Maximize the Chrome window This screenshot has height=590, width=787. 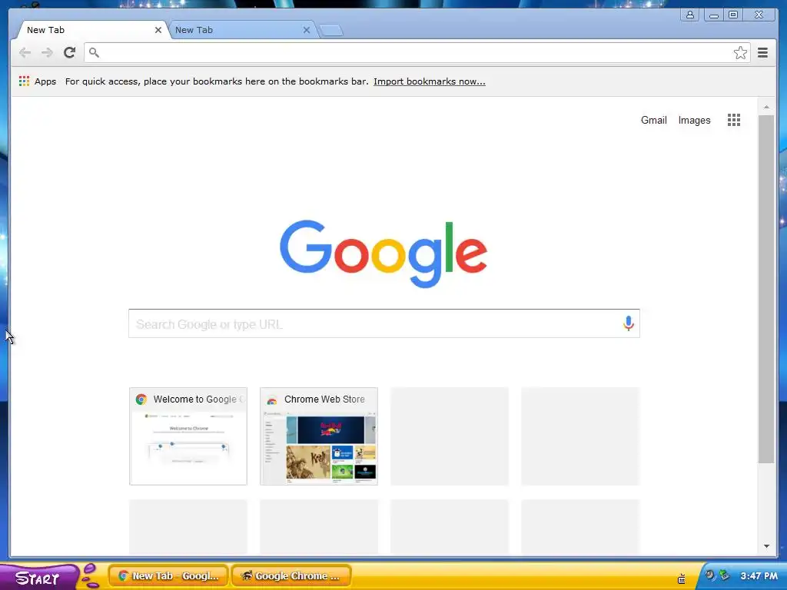[x=733, y=15]
